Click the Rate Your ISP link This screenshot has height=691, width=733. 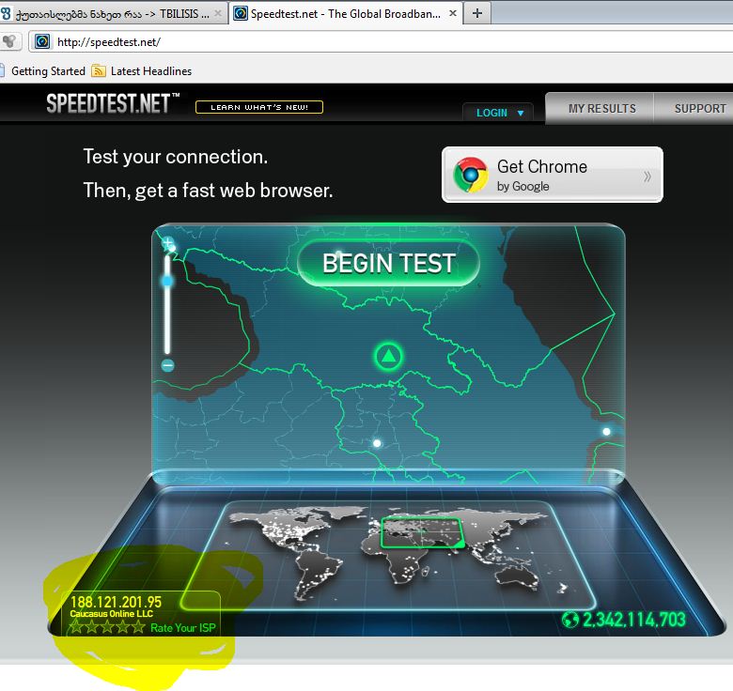[183, 628]
